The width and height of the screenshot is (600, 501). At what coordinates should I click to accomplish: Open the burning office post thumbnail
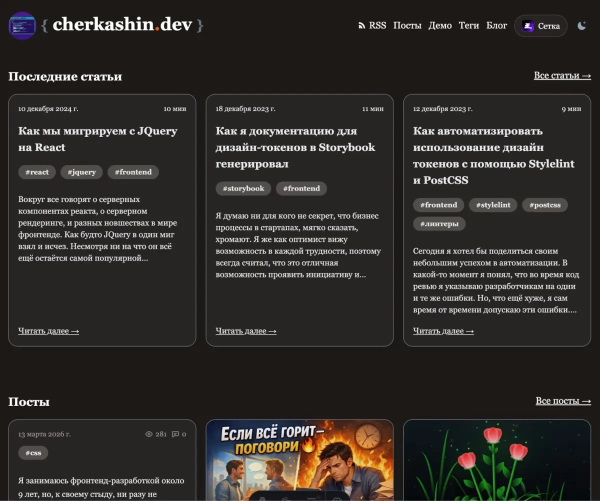click(299, 460)
